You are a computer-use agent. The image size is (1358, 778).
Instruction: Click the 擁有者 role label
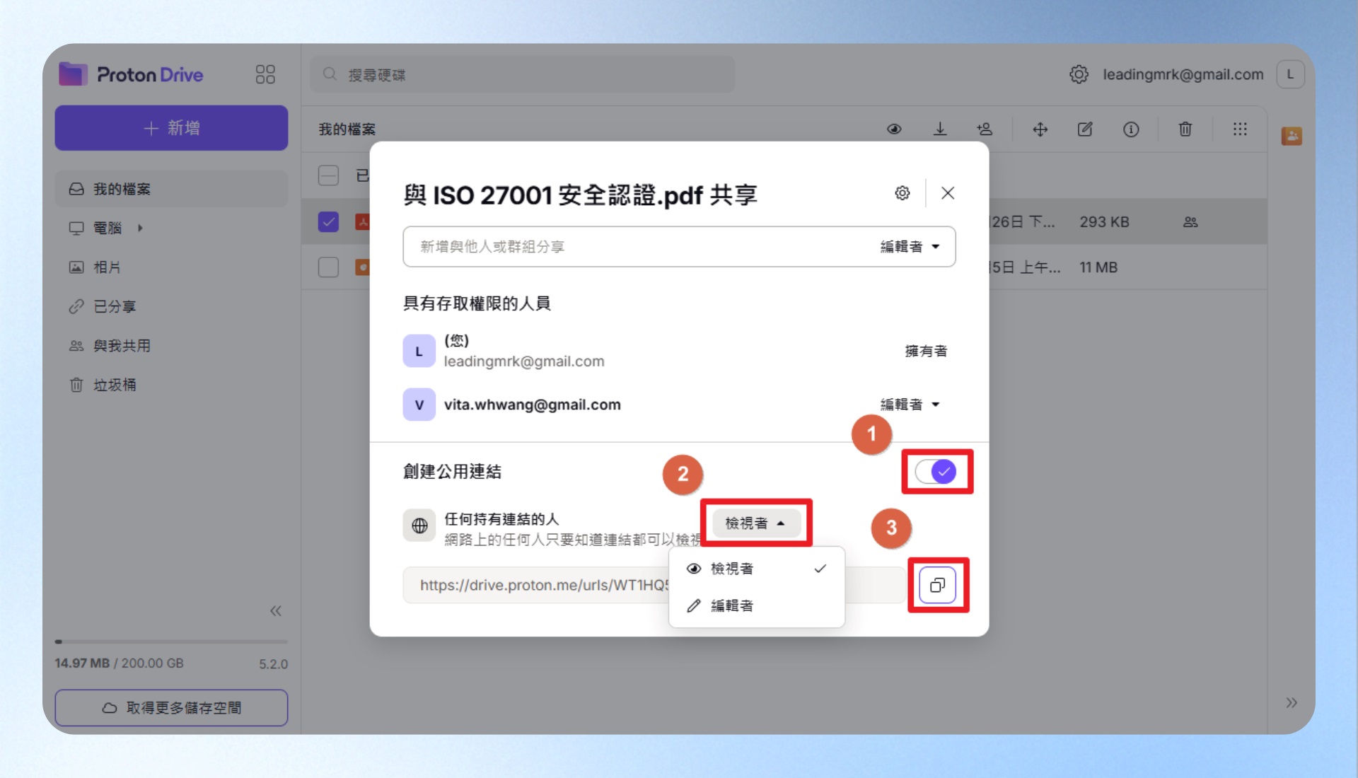pyautogui.click(x=926, y=352)
